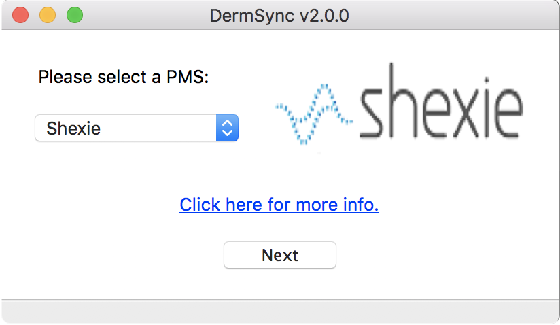Open the PMS dropdown showing Shexie
The width and height of the screenshot is (560, 325).
pos(136,128)
